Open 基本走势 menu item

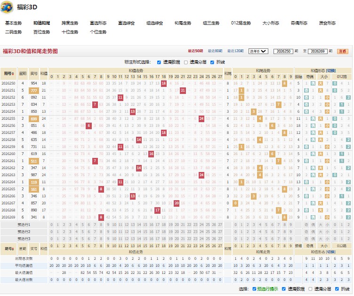[x=13, y=23]
